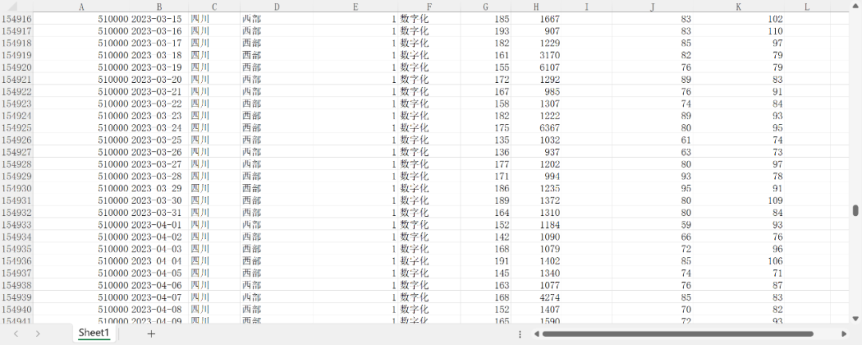Click the vertical scrollbar thumb

pos(856,210)
